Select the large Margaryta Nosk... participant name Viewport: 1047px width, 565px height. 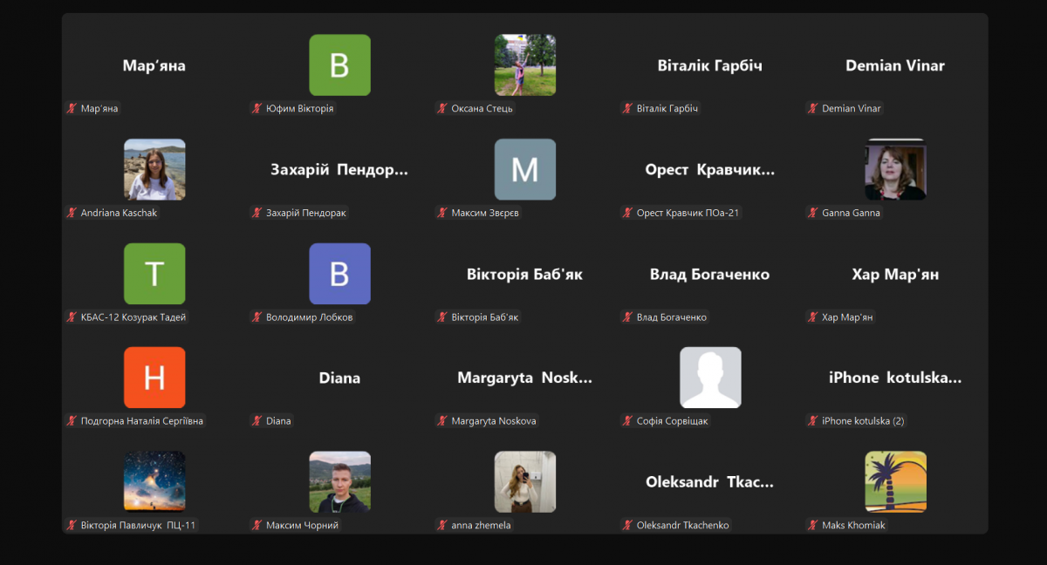[x=524, y=378]
